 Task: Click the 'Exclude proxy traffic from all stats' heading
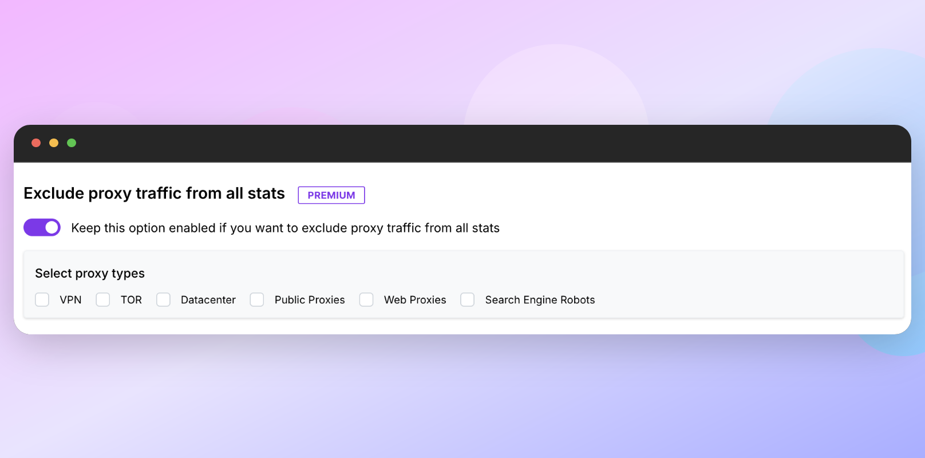[x=154, y=194]
